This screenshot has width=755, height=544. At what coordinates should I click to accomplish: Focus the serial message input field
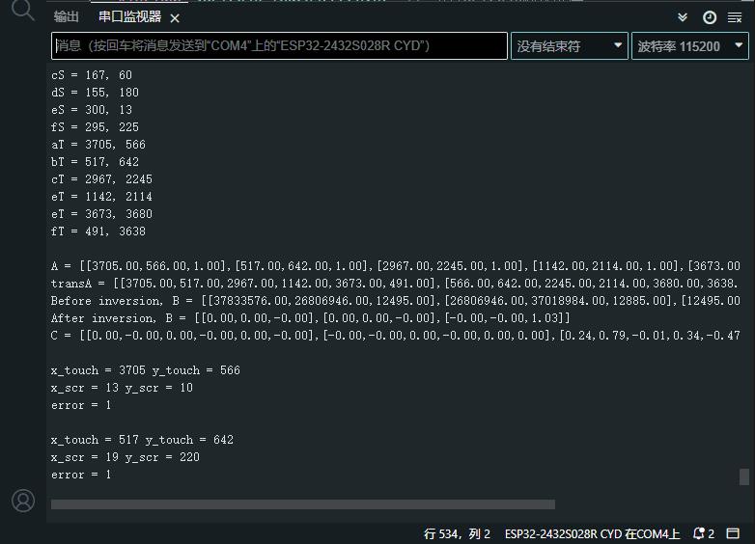click(x=279, y=45)
